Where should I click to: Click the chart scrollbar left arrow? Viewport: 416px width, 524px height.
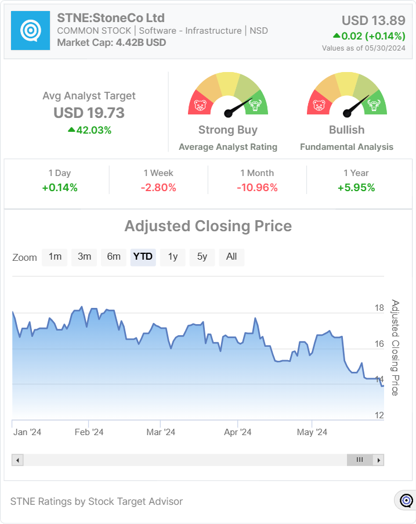[x=17, y=460]
